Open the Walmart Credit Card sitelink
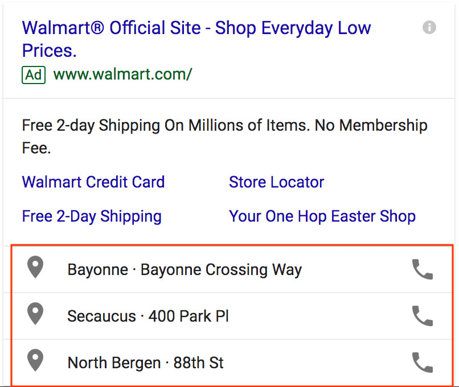Screen dimensions: 459x387 pos(93,182)
